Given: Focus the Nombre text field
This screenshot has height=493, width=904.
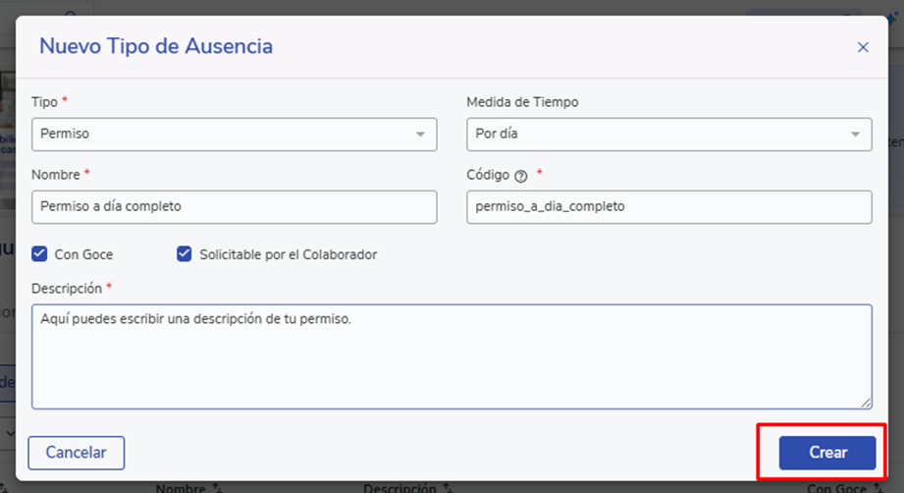Looking at the screenshot, I should [234, 207].
